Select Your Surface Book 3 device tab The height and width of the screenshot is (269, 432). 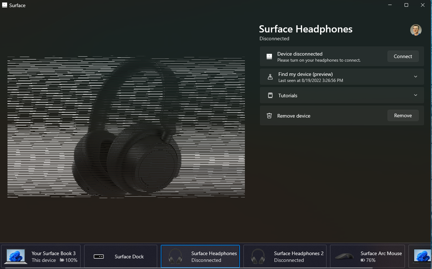point(41,257)
